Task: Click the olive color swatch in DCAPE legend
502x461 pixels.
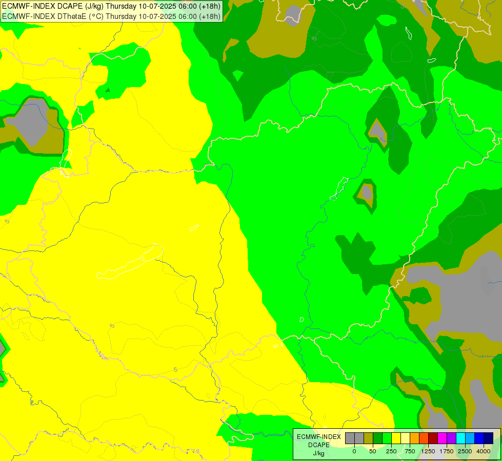Action: point(369,438)
